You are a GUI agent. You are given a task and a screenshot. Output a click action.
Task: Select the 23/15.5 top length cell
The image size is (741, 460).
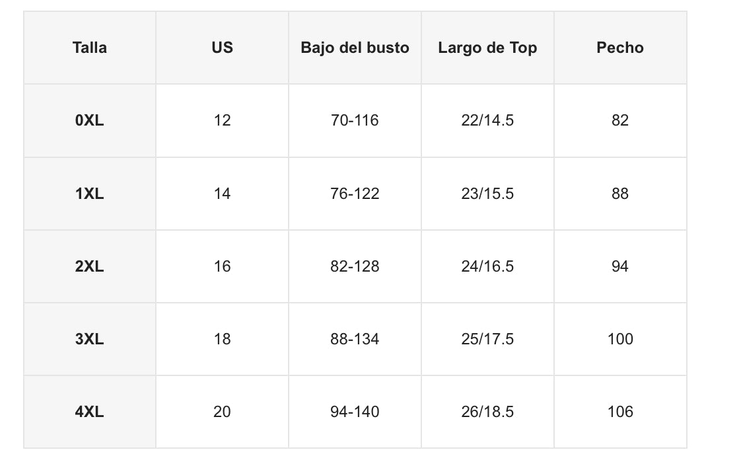(487, 194)
